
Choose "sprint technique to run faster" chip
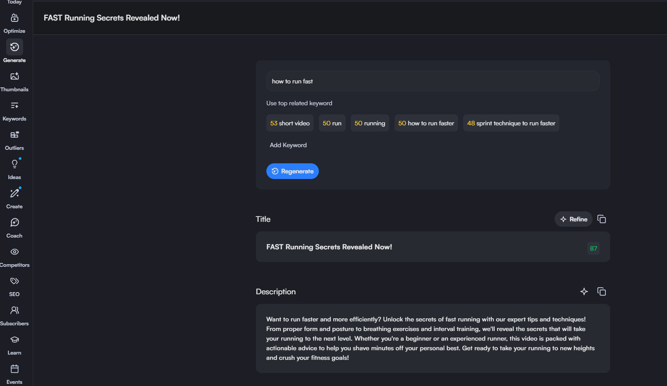511,123
